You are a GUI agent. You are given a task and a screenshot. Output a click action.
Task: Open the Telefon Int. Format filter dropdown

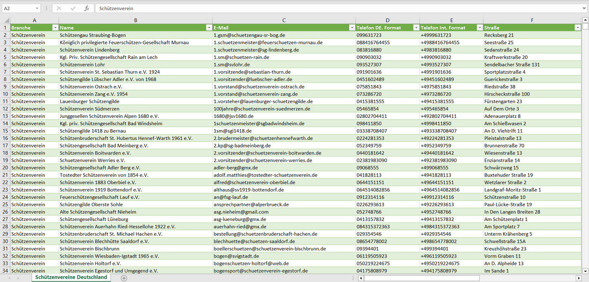click(479, 28)
